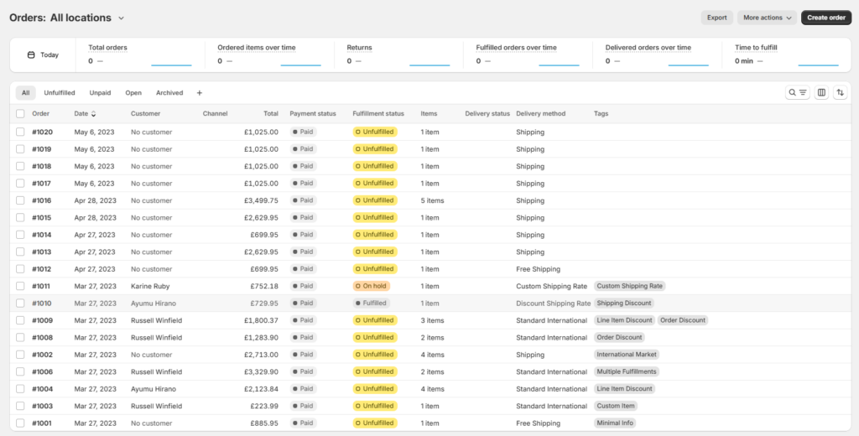This screenshot has width=859, height=436.
Task: Click the Create order button
Action: (x=826, y=18)
